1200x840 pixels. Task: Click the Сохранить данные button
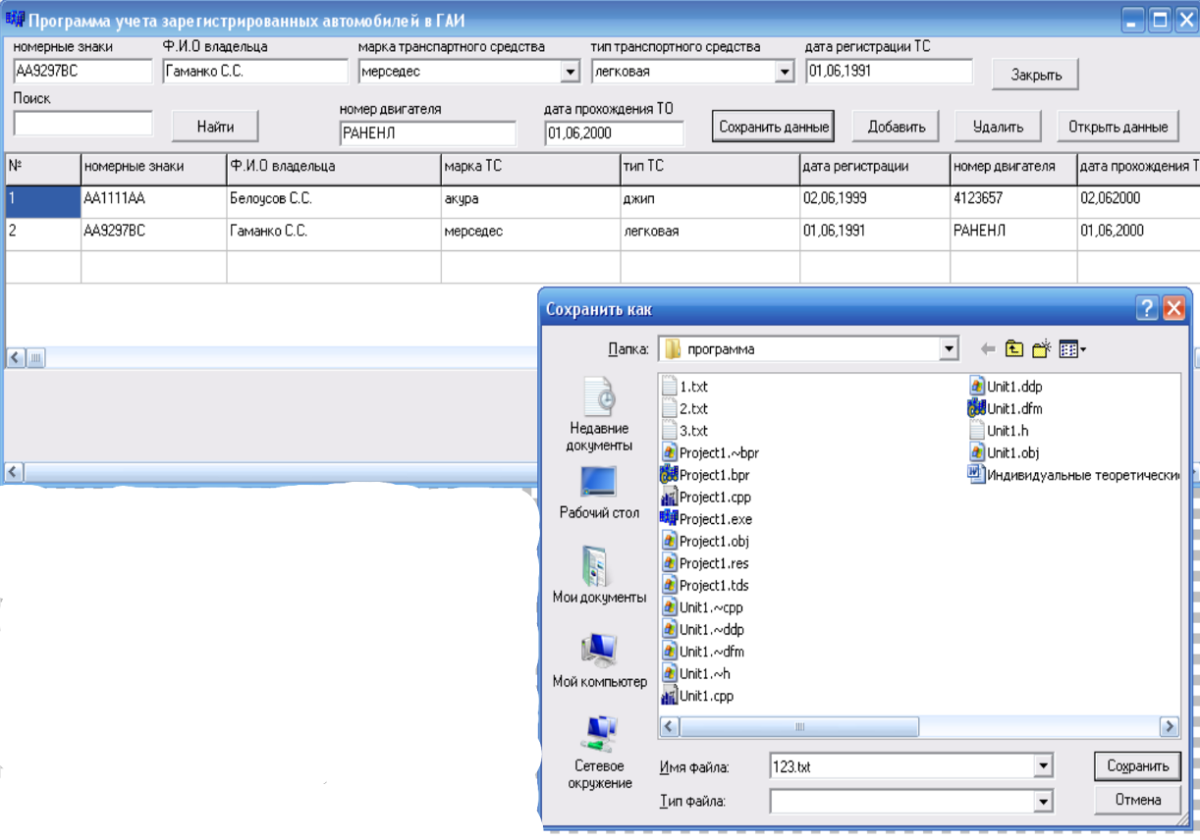[x=774, y=127]
